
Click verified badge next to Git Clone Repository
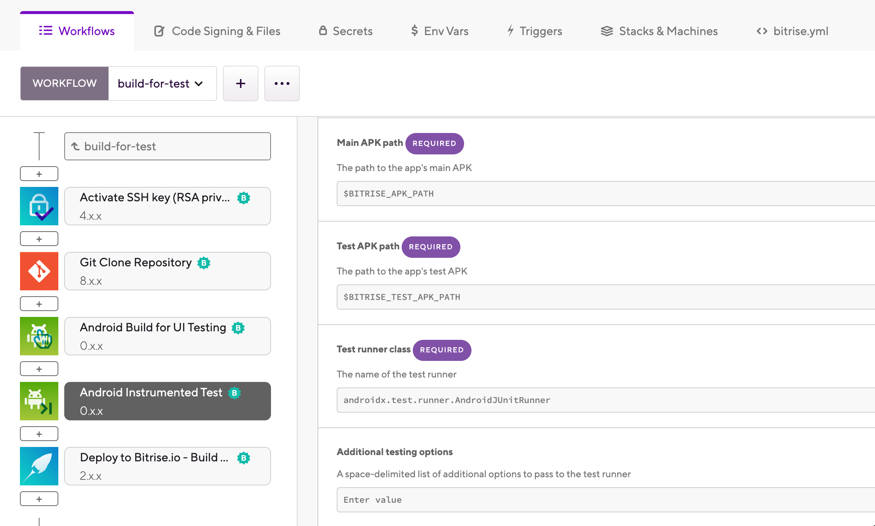click(x=204, y=263)
